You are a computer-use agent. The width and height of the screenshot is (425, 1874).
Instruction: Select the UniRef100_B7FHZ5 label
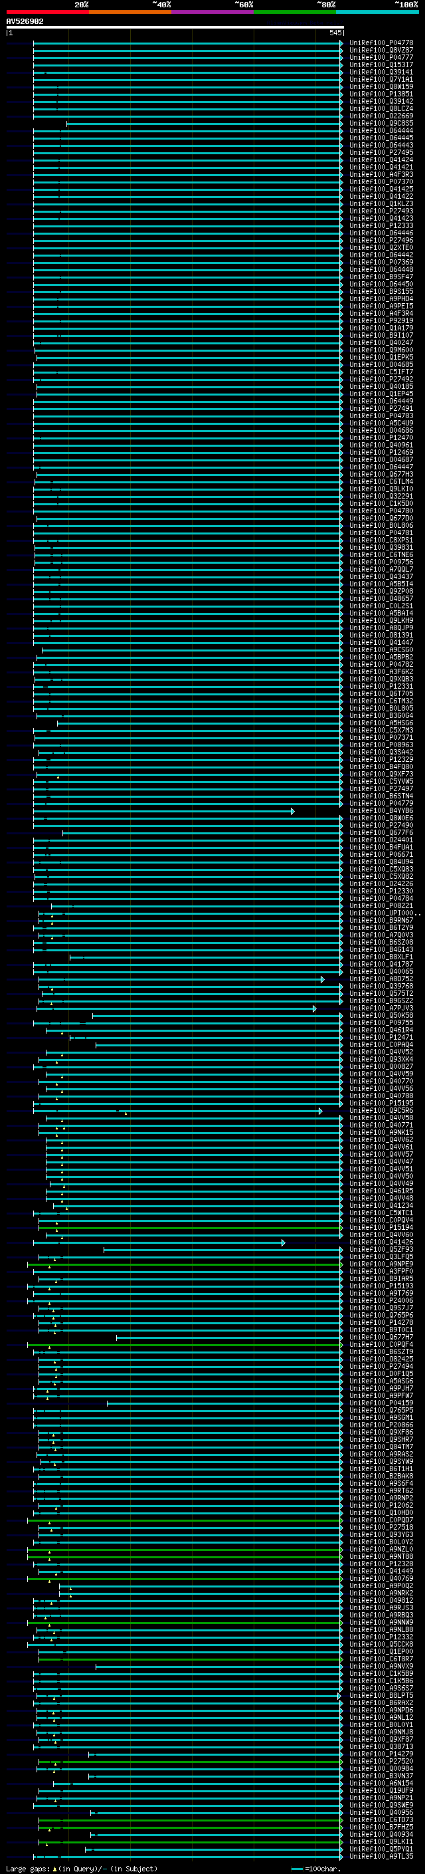(x=381, y=1827)
